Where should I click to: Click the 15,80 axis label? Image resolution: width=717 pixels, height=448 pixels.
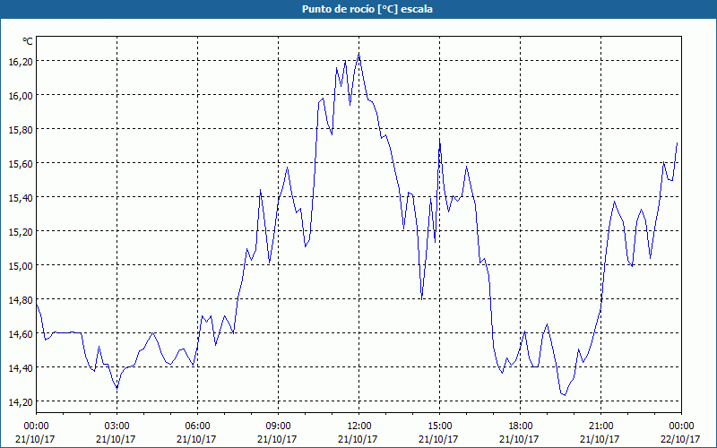21,129
